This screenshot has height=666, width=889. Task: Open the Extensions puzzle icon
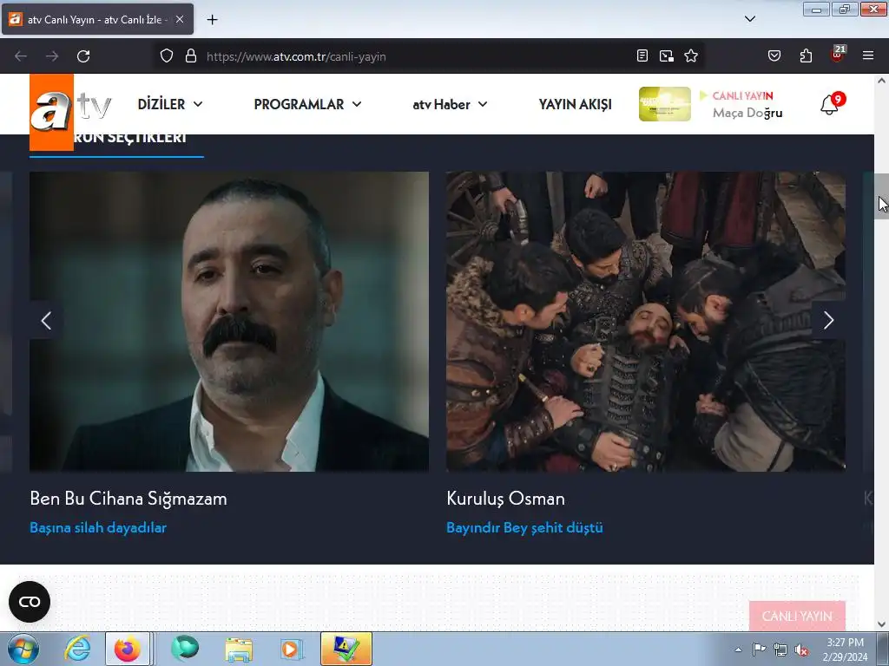pos(806,56)
